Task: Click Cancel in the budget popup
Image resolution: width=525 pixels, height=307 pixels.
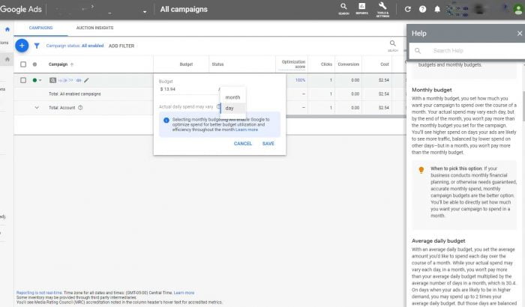Action: tap(243, 144)
